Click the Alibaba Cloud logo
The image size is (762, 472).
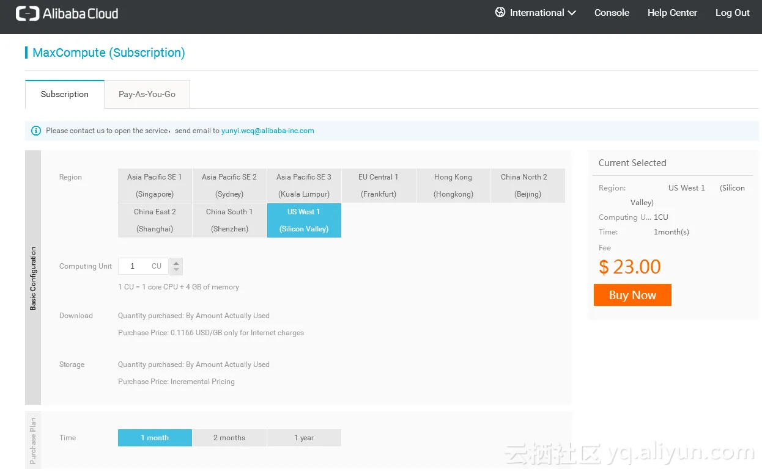pos(67,13)
